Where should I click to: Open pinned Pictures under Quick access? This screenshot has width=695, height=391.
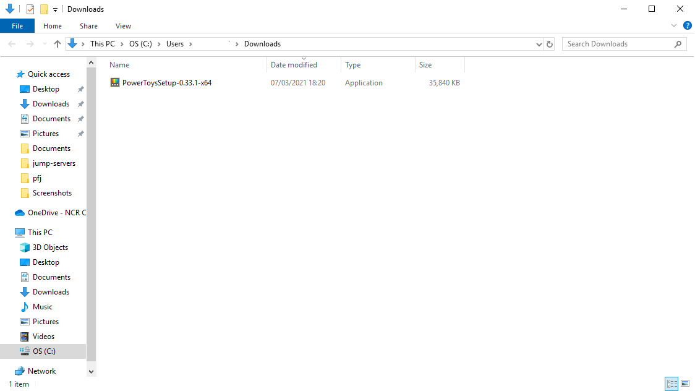[46, 134]
